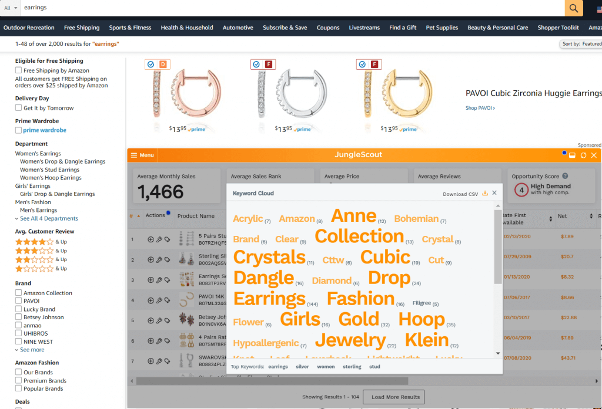Click the tag icon in row 3

[167, 280]
